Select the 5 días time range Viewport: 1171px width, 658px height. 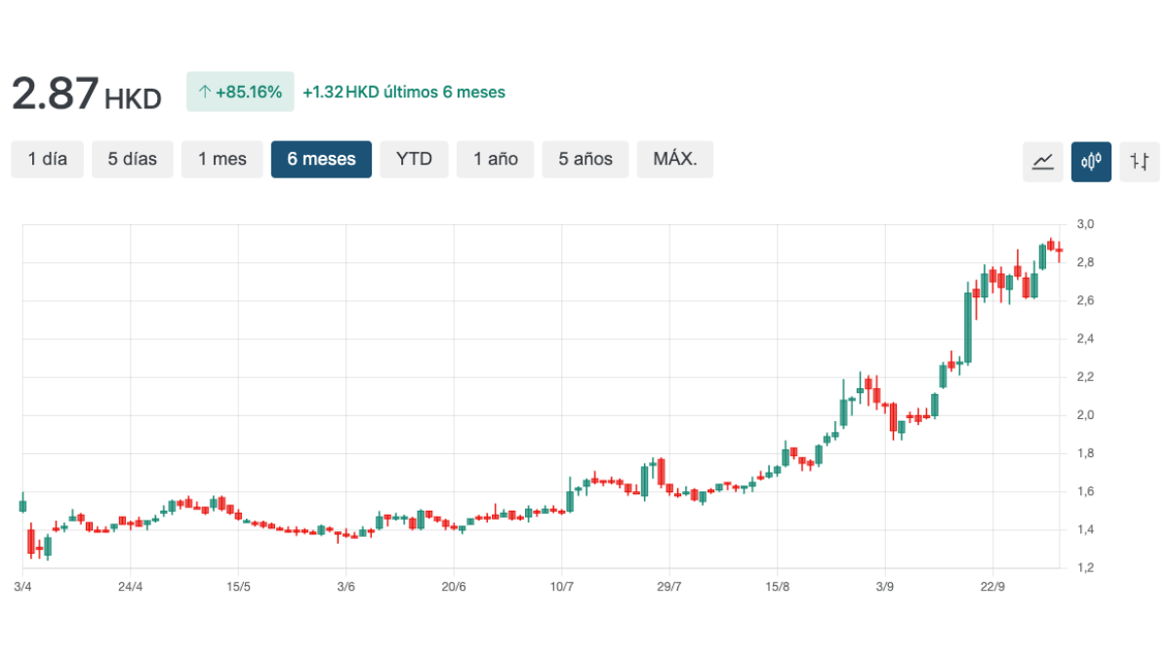[132, 159]
